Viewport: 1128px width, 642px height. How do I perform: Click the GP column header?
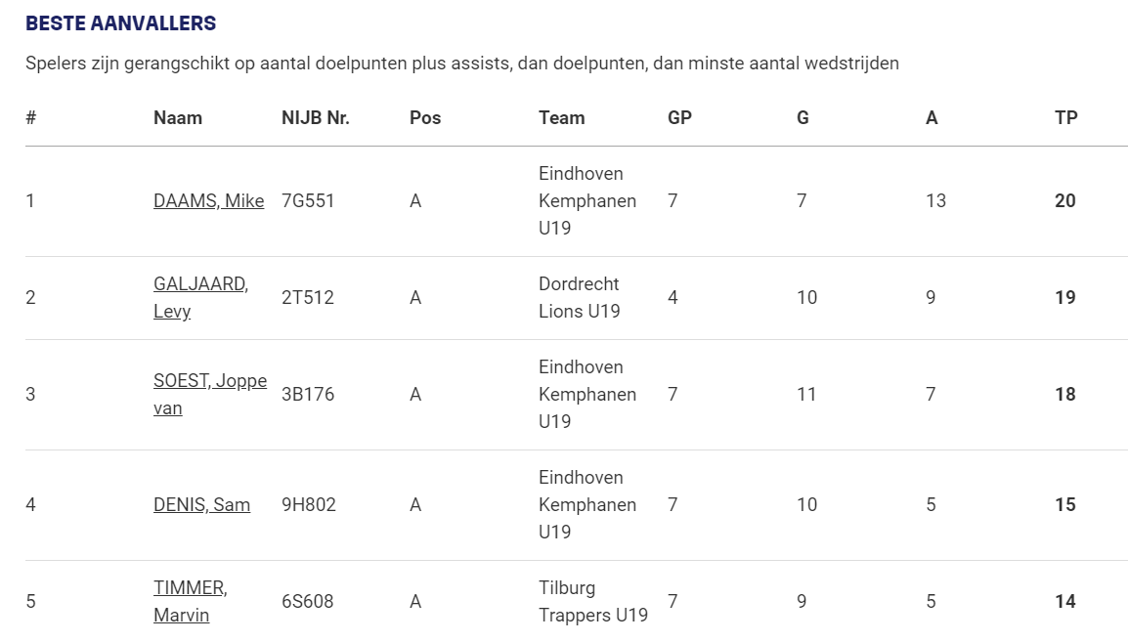click(679, 118)
